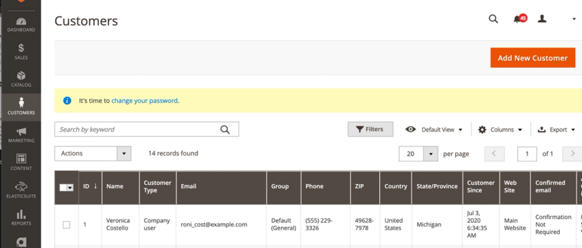Sort by State/Province column header

437,187
